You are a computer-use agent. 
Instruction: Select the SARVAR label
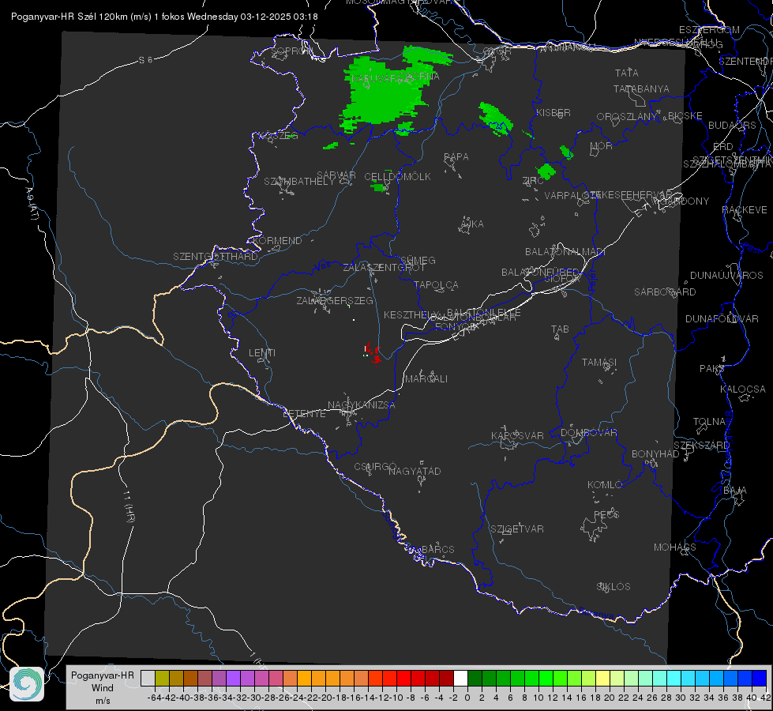tap(336, 175)
